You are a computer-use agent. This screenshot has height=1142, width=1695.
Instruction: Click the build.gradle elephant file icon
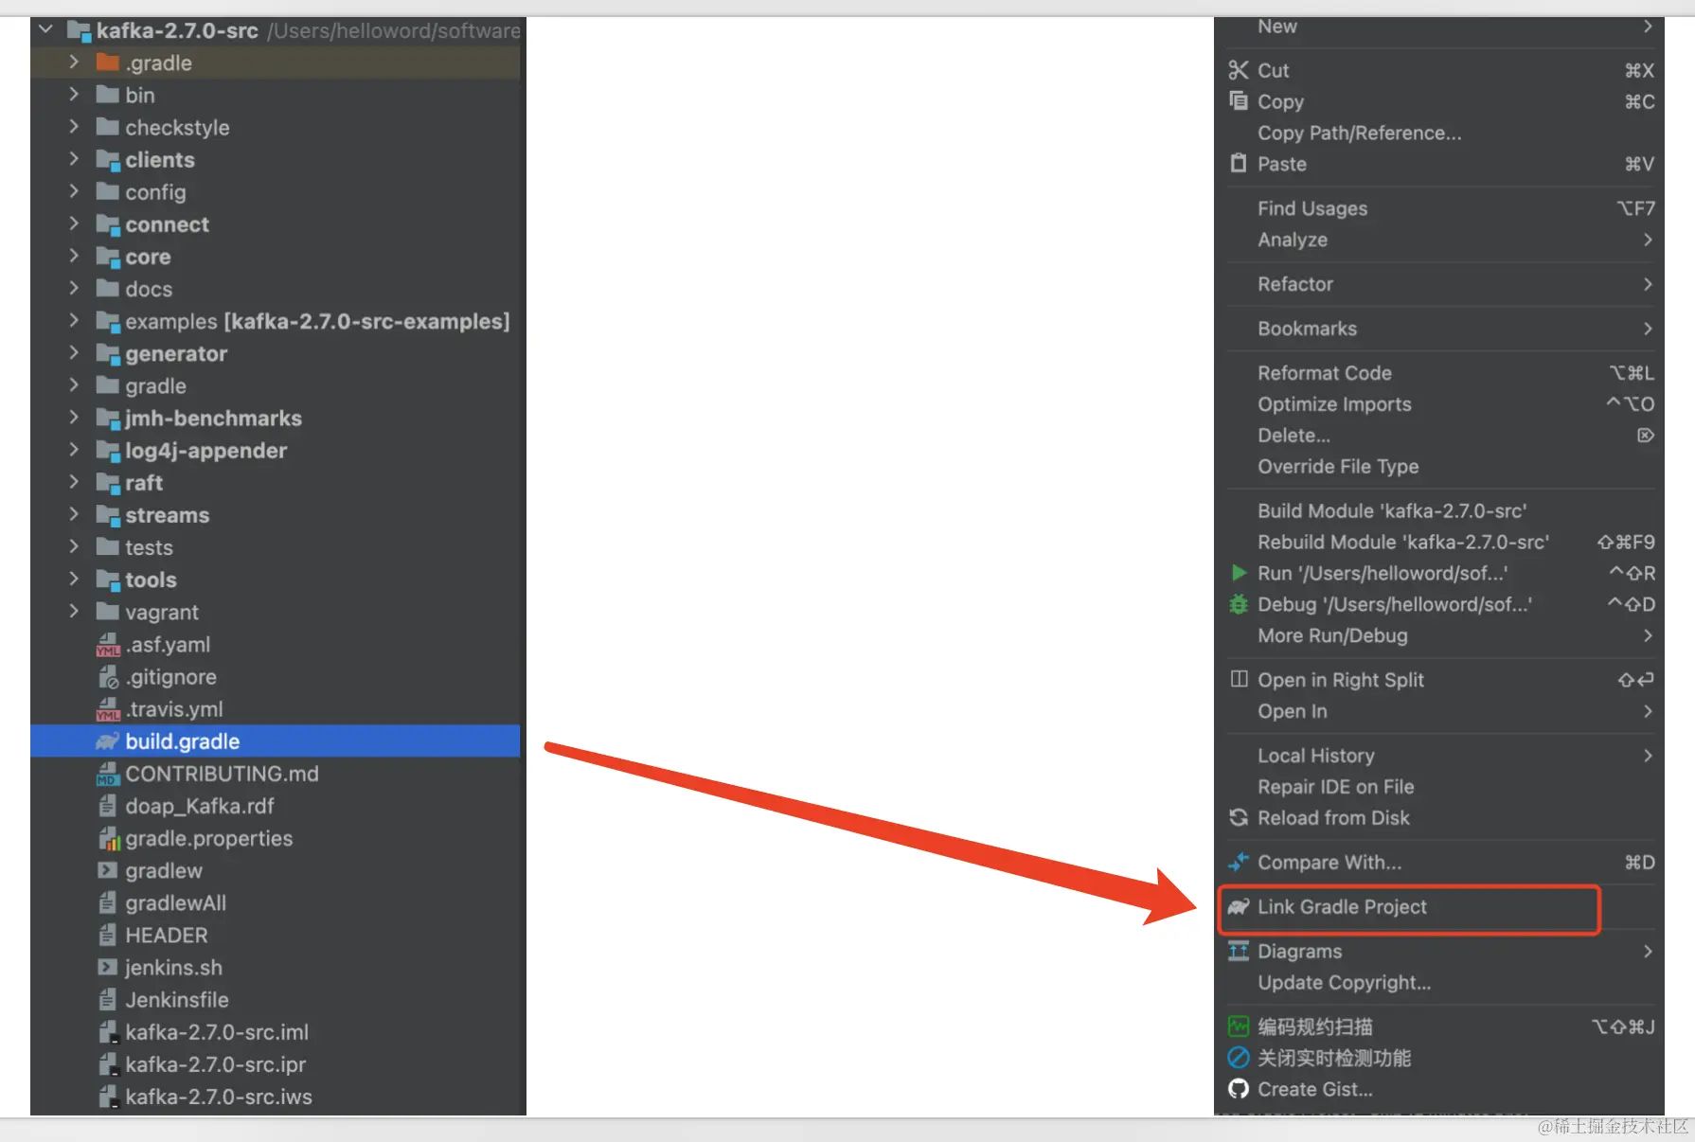tap(108, 741)
